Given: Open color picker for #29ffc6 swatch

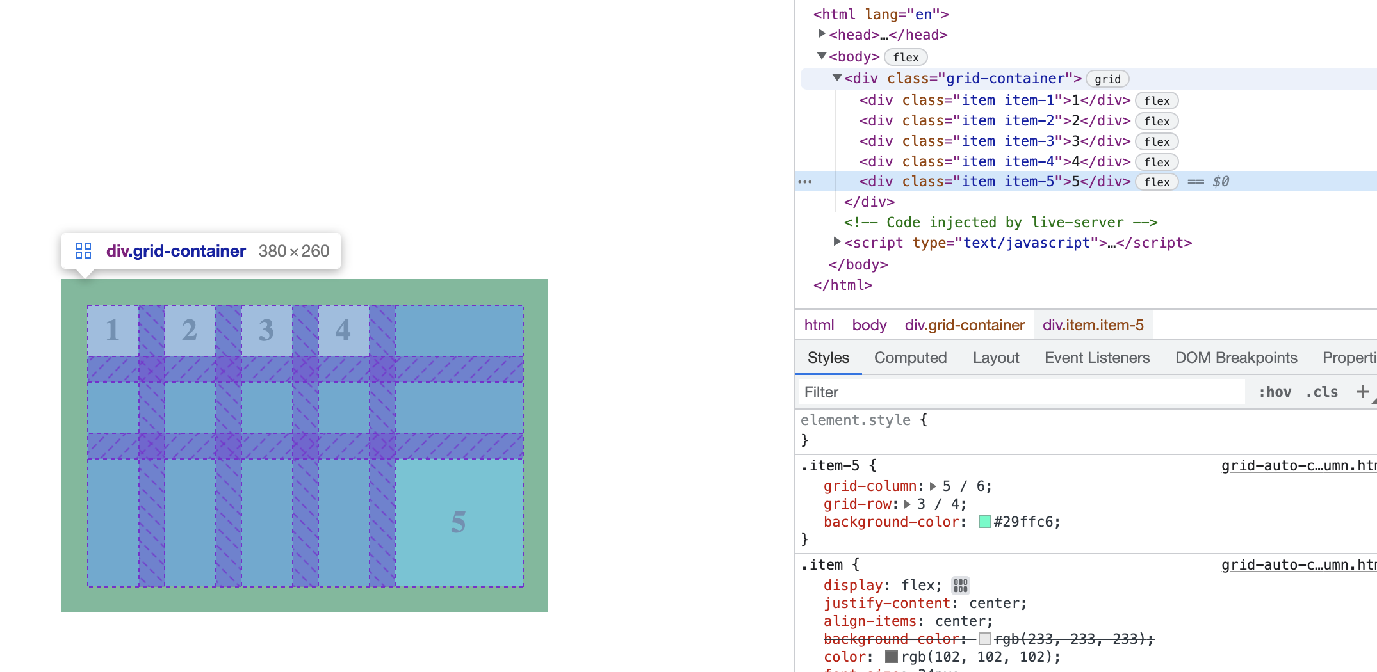Looking at the screenshot, I should coord(985,522).
